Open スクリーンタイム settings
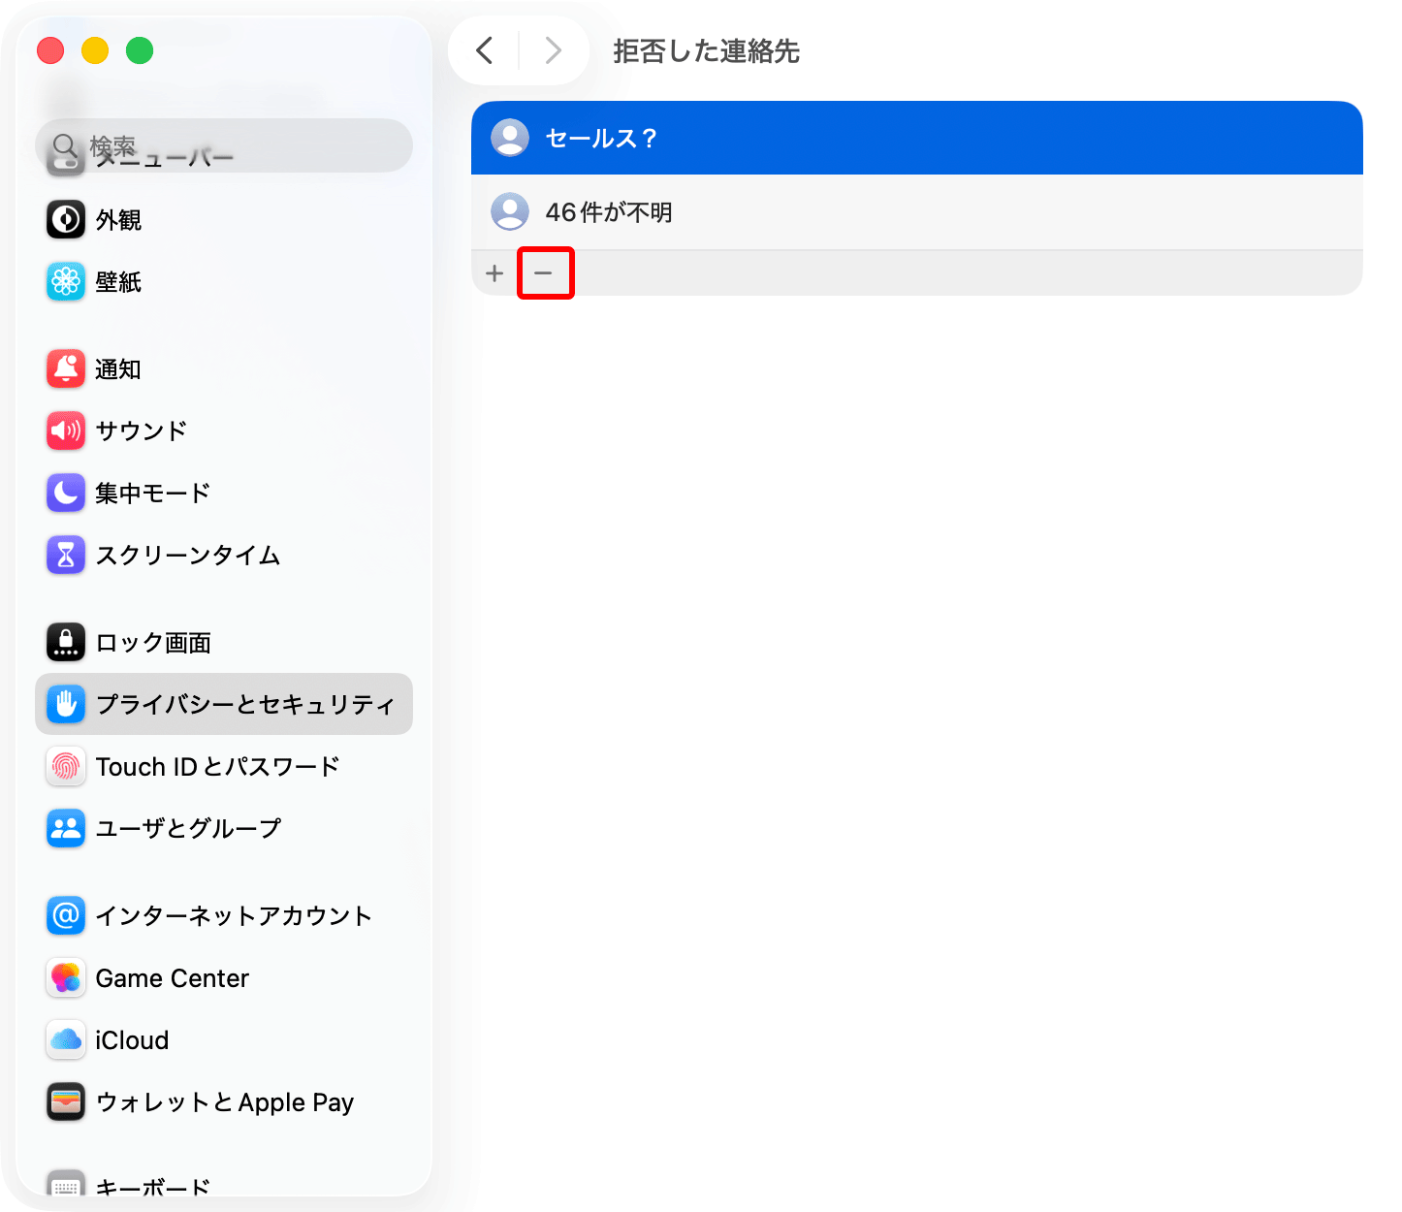The width and height of the screenshot is (1402, 1212). (x=186, y=555)
